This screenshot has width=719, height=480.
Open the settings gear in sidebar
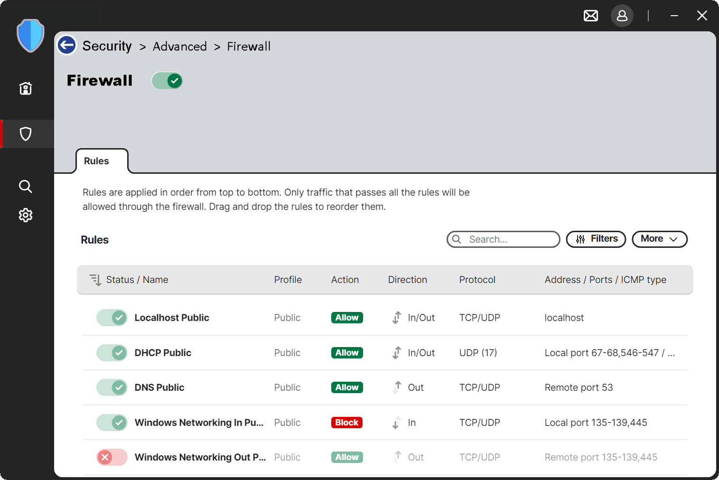(x=26, y=215)
